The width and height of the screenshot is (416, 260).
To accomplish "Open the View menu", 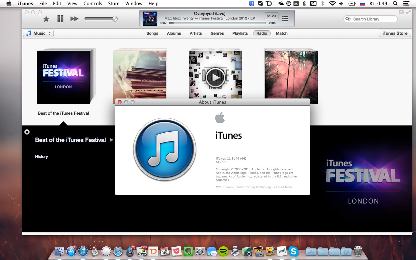I will [72, 4].
